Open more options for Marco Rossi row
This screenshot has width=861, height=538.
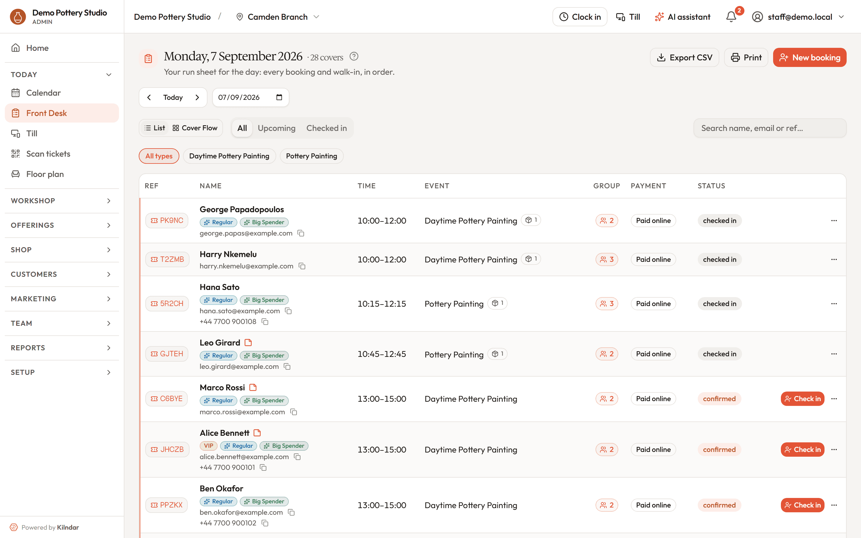click(834, 399)
